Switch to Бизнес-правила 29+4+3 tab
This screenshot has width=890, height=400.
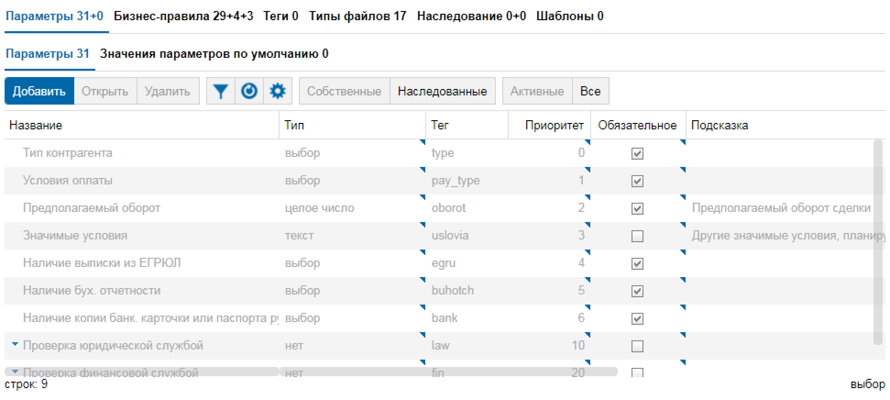click(x=183, y=16)
